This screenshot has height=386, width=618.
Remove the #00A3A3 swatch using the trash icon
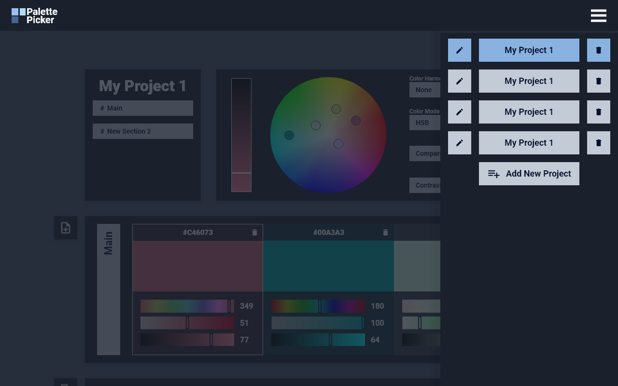pos(385,232)
